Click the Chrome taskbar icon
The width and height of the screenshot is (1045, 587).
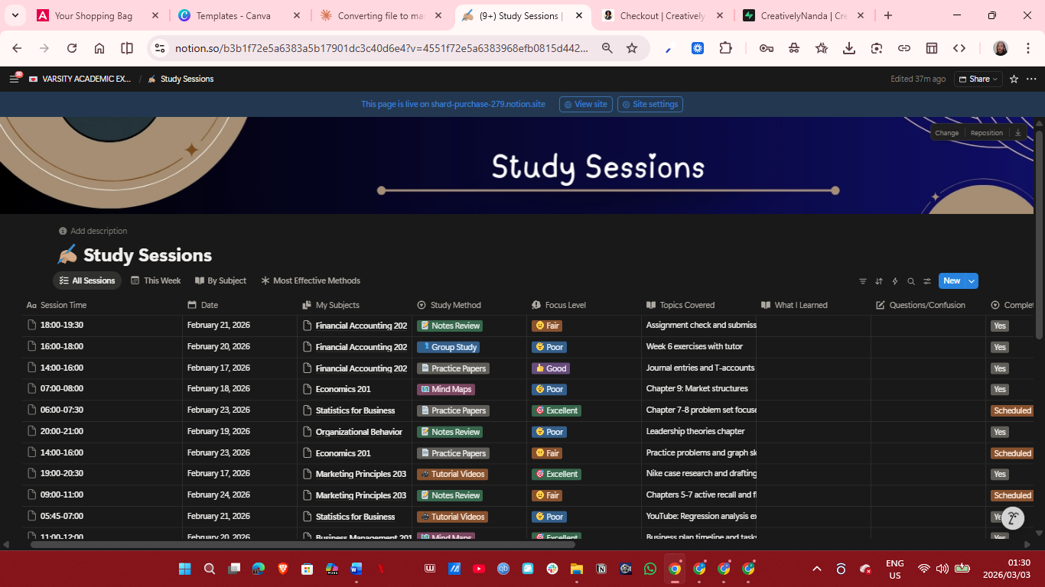pyautogui.click(x=673, y=568)
